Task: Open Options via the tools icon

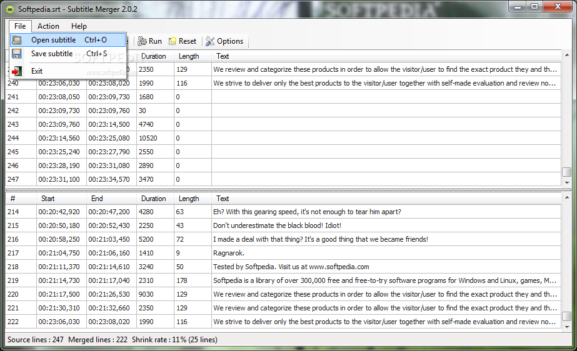Action: [210, 41]
